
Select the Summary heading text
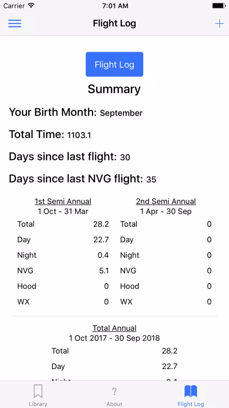[x=114, y=89]
